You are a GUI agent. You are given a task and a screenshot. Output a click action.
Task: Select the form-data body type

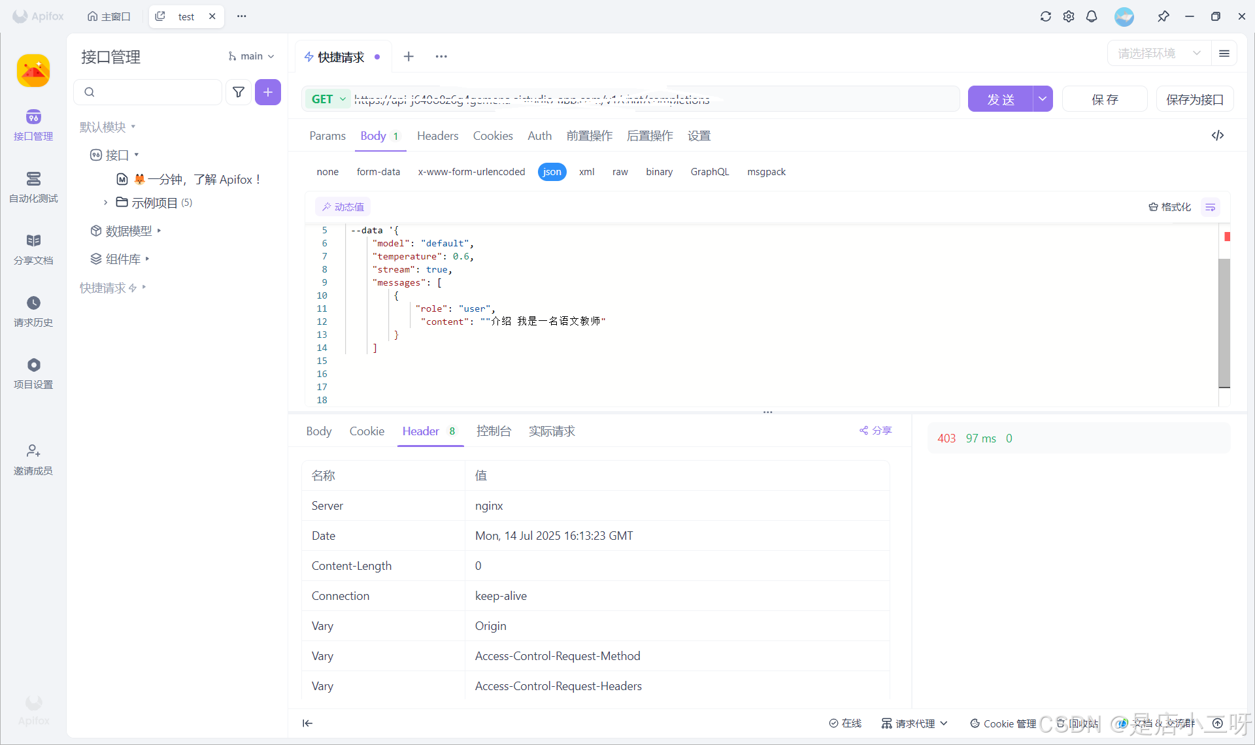pos(378,172)
